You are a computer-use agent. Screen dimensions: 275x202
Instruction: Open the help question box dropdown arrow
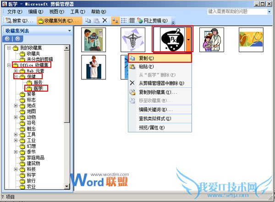click(x=269, y=12)
